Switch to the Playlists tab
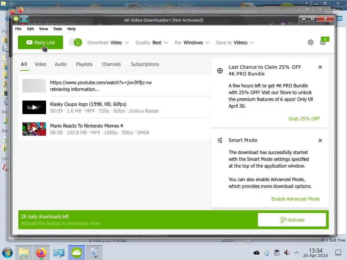Image resolution: width=347 pixels, height=260 pixels. click(x=84, y=64)
